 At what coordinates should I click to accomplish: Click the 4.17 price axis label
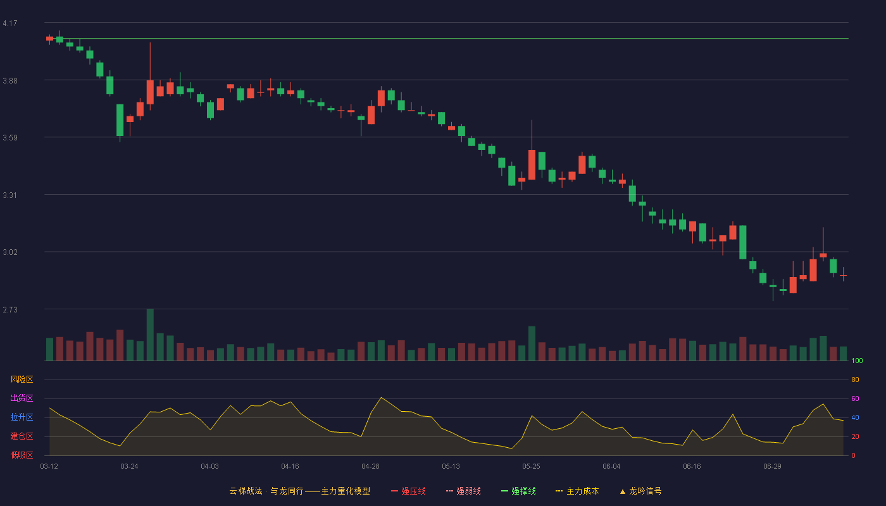tap(9, 23)
